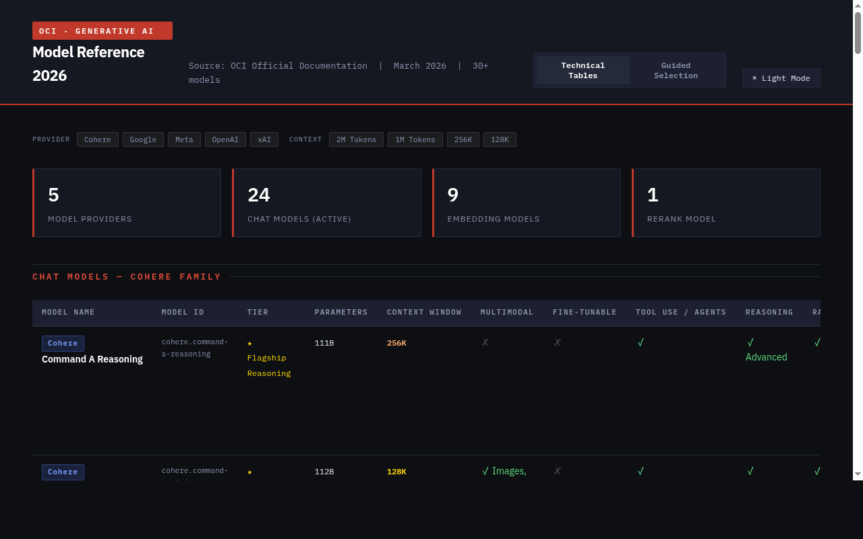Filter by Google provider
Screen dimensions: 863x539
pos(143,139)
